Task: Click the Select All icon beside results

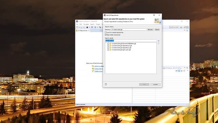Action: 158,41
